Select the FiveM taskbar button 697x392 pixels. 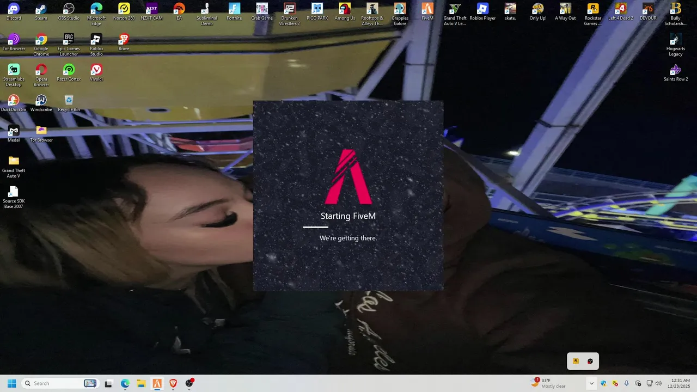point(157,383)
